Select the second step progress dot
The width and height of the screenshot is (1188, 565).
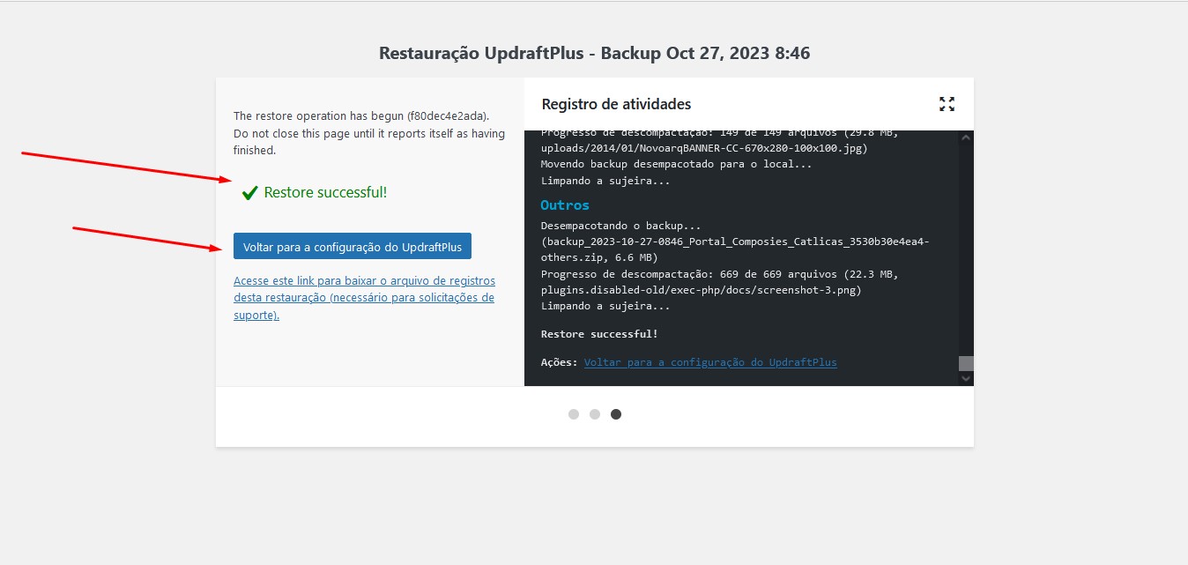coord(595,414)
